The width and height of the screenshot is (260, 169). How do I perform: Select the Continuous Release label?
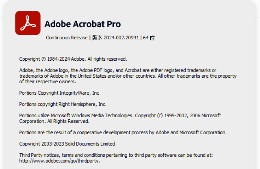pyautogui.click(x=67, y=38)
